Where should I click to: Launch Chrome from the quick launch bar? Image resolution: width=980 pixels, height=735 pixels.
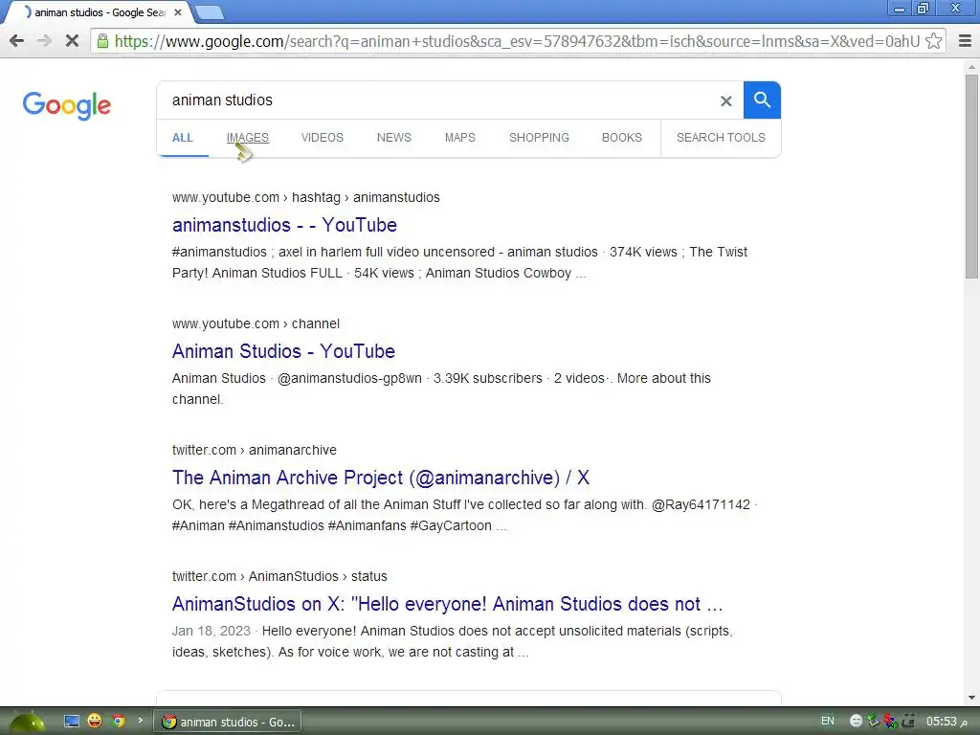click(x=118, y=721)
